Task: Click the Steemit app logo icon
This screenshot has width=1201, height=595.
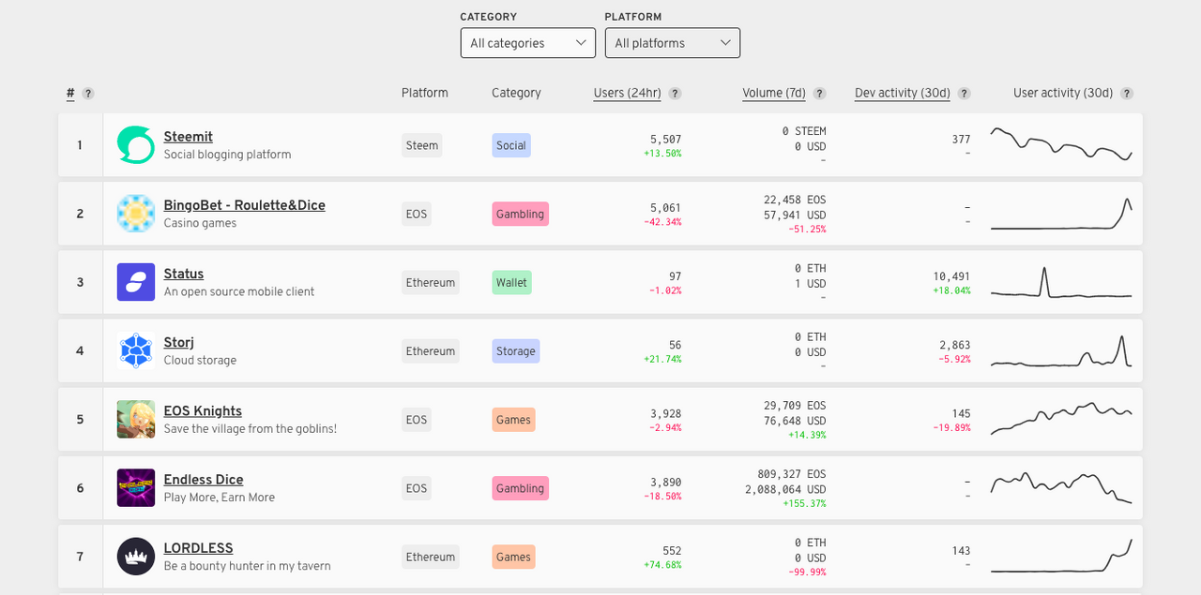Action: tap(136, 145)
